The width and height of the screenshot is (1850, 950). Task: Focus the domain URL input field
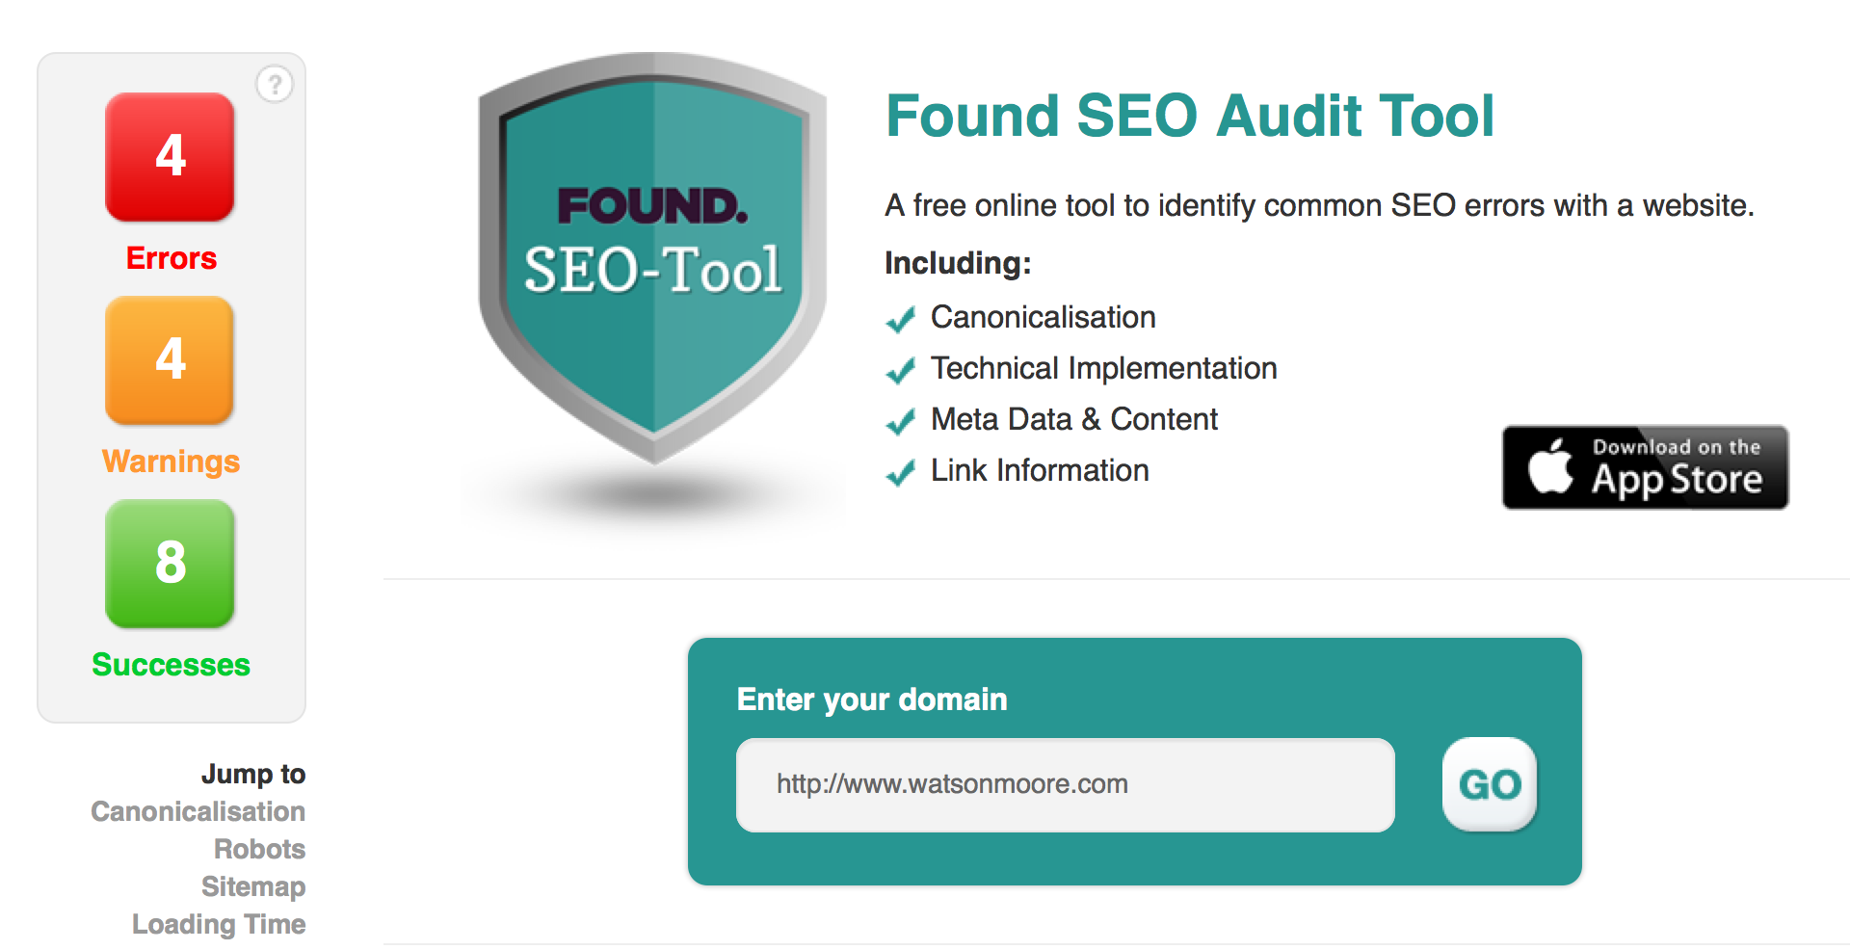pos(1066,784)
